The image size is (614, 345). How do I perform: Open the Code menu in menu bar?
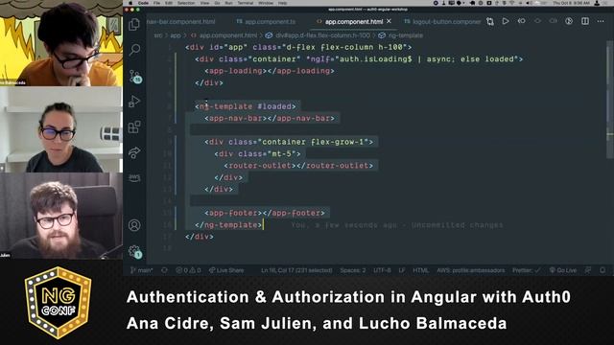[x=143, y=3]
